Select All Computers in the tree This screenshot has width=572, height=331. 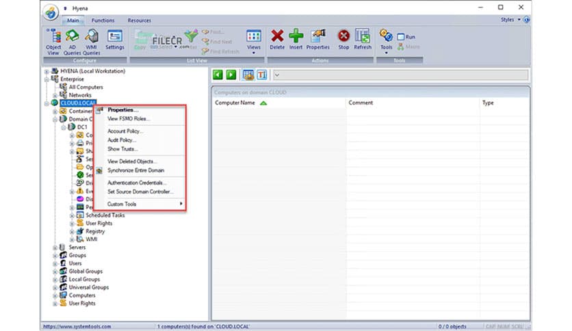pyautogui.click(x=86, y=88)
